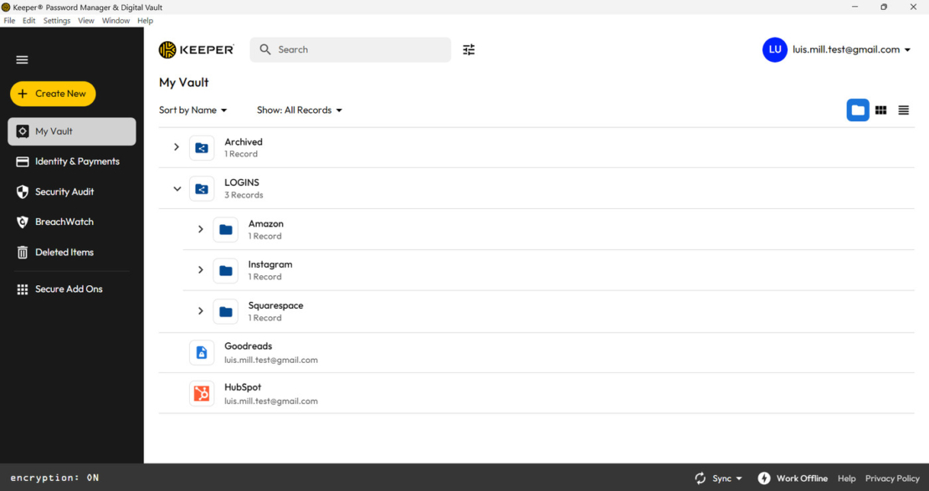Open Deleted Items in the sidebar
Screen dimensions: 929x491
(65, 252)
